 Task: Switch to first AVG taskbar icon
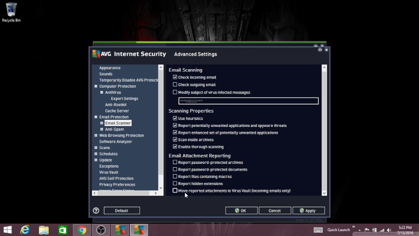point(120,230)
